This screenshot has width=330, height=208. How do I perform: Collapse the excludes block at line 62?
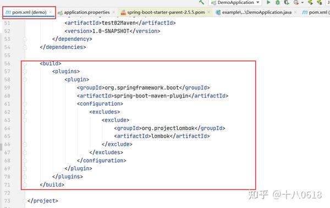pyautogui.click(x=25, y=112)
